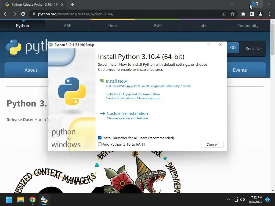Open volume tray icon

(243, 200)
